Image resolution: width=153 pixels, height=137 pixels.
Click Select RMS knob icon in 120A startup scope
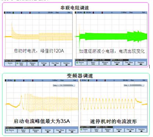point(18,63)
